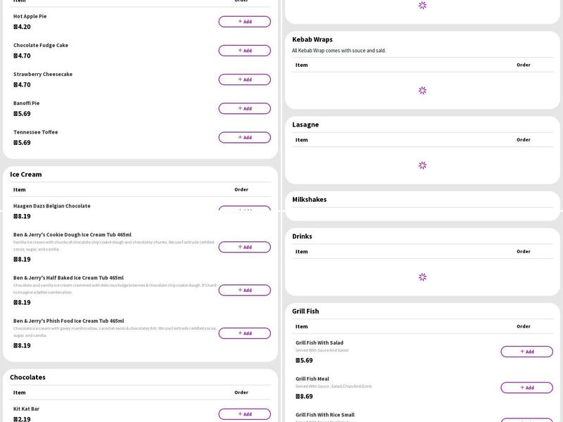Click the loading spinner in Lasagne section
This screenshot has height=422, width=563.
click(422, 165)
